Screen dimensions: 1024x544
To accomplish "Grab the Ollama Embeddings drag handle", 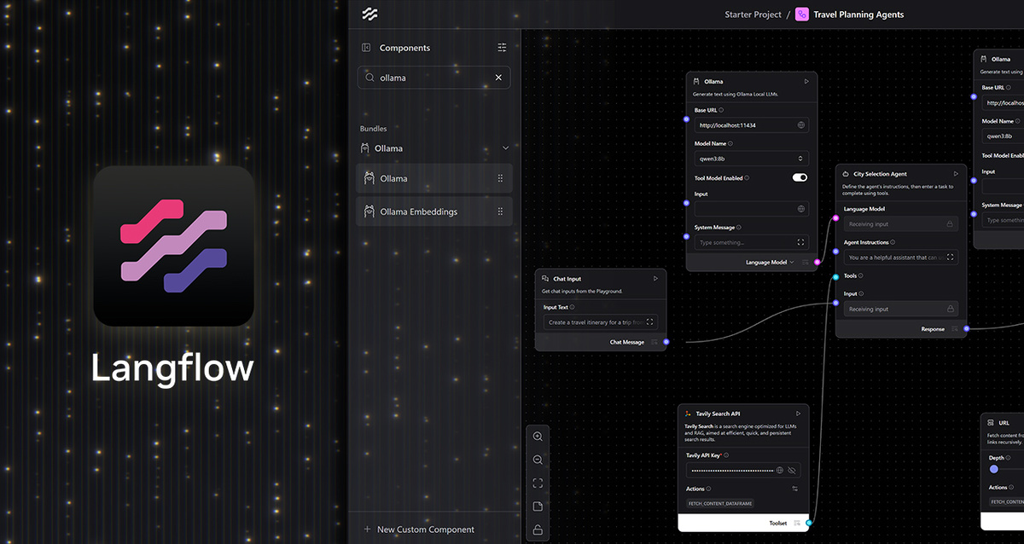I will coord(500,211).
